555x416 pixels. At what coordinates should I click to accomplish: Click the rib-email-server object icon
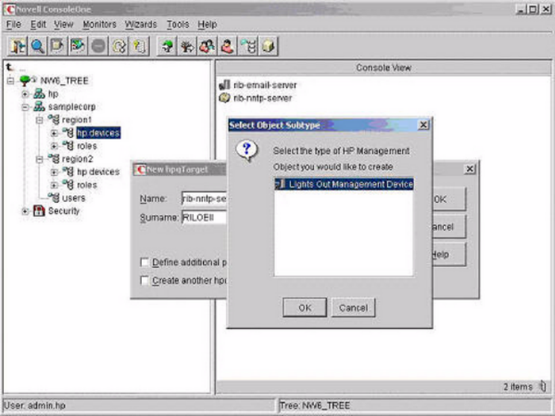(x=225, y=85)
